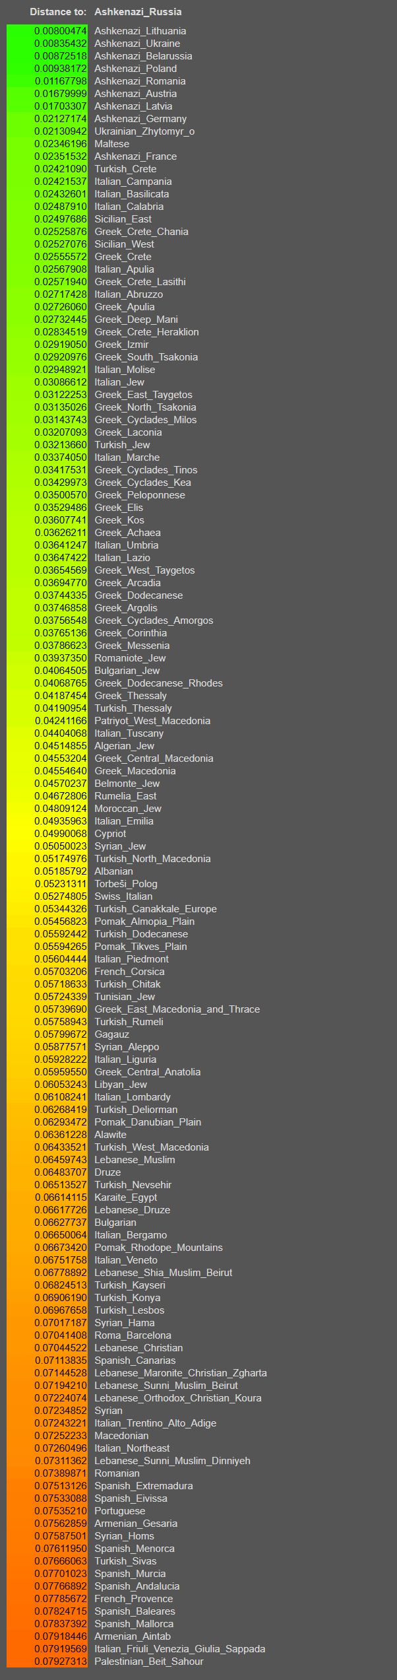397x1680 pixels.
Task: Click the Alawite entry
Action: click(110, 1135)
